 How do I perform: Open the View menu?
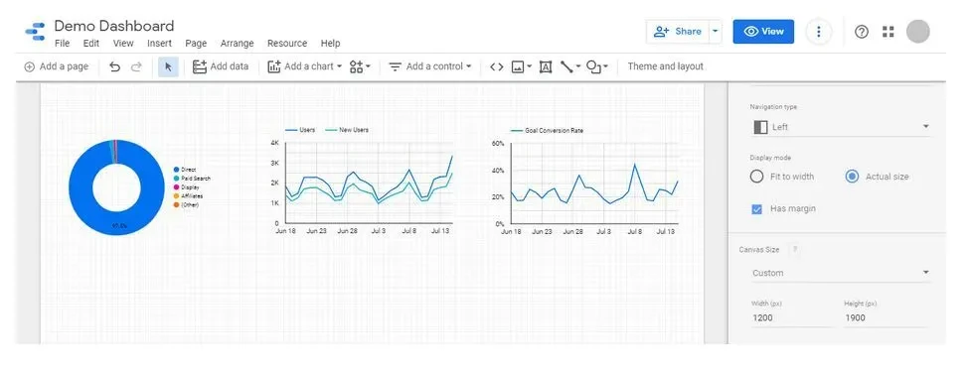point(123,44)
